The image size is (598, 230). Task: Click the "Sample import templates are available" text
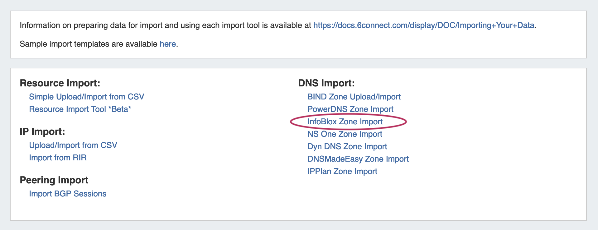[89, 44]
